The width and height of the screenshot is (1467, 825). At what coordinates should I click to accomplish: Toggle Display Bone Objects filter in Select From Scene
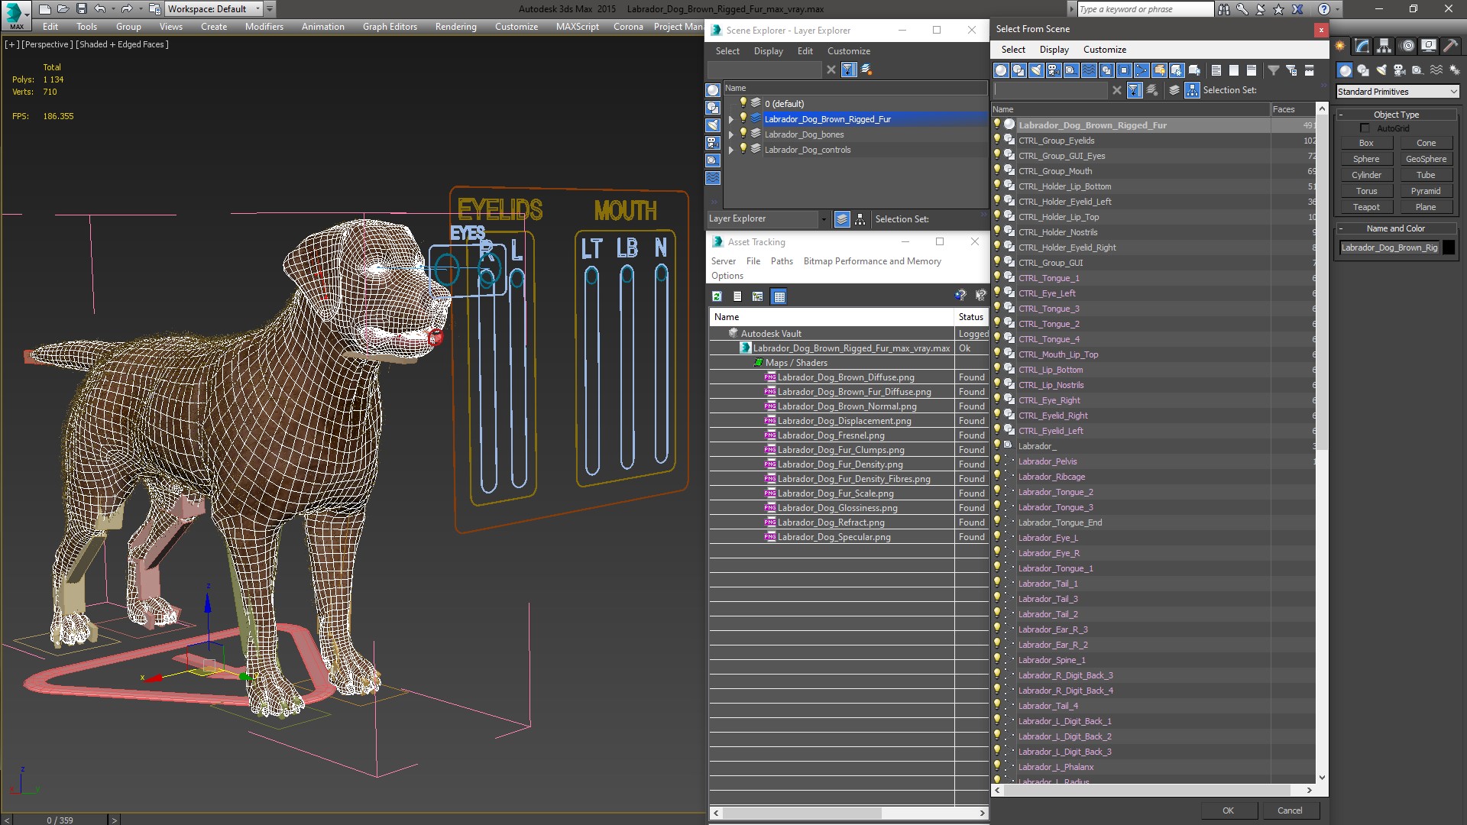1142,70
